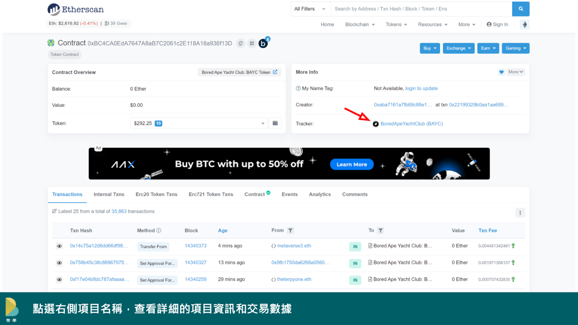Open the Blockscan chat 'b' icon
The image size is (578, 325).
pyautogui.click(x=263, y=43)
